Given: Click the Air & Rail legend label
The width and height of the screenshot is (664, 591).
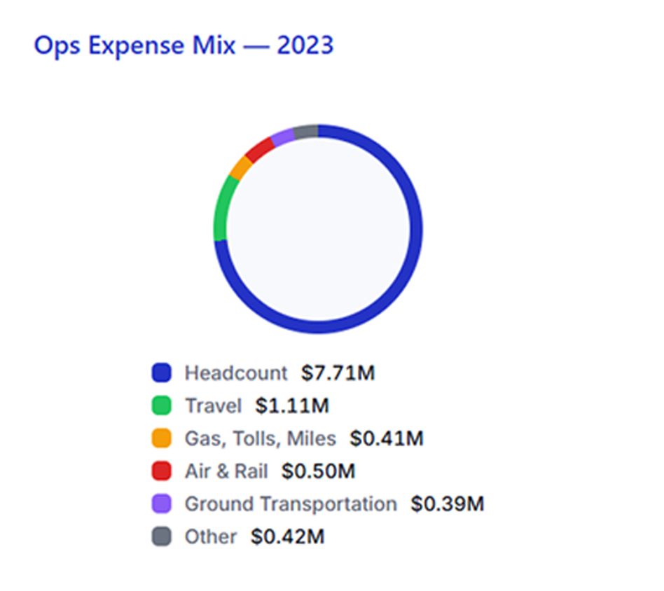Looking at the screenshot, I should [226, 472].
